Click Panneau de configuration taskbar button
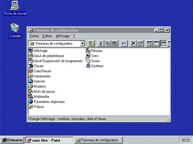The image size is (193, 144). tap(99, 140)
